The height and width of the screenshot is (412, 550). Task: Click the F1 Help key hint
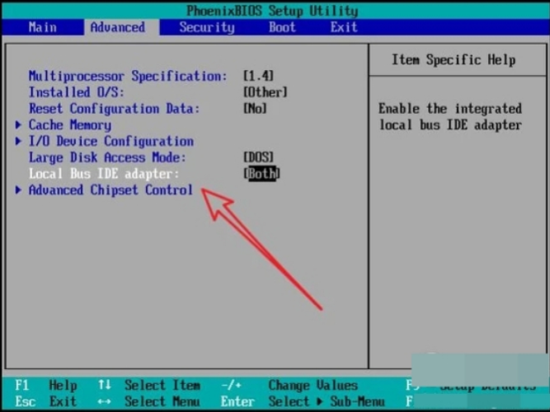tap(45, 386)
